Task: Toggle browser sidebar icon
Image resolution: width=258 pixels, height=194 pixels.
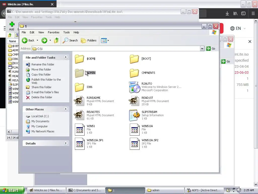Action: coord(243,14)
